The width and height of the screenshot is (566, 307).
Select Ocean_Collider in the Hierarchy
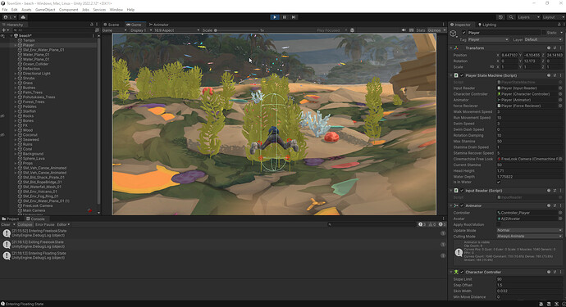35,64
